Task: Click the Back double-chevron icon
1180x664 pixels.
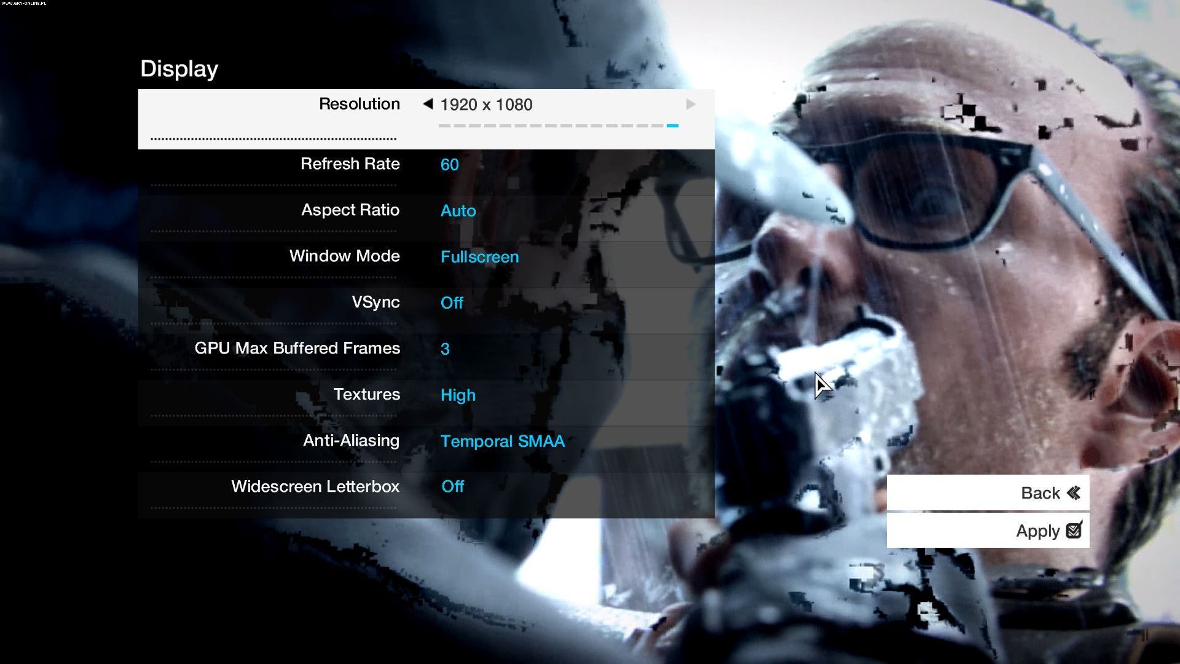Action: pyautogui.click(x=1074, y=493)
